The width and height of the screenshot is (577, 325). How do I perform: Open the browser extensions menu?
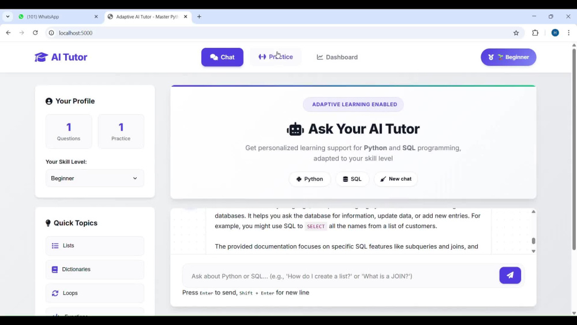point(535,33)
